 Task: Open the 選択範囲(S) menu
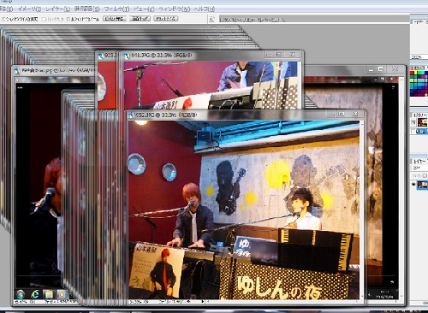(x=86, y=9)
